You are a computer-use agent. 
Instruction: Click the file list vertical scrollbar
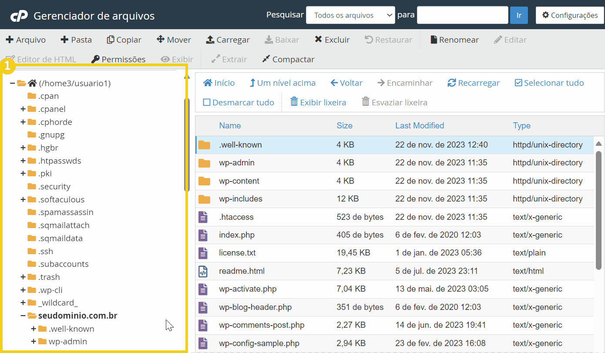[598, 210]
